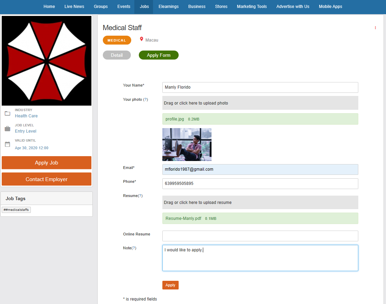
Task: Open Advertise with Us in navigation
Action: [293, 7]
